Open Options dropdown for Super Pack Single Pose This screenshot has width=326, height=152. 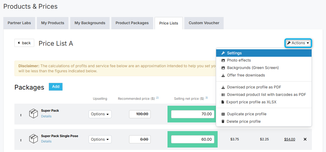pyautogui.click(x=100, y=139)
